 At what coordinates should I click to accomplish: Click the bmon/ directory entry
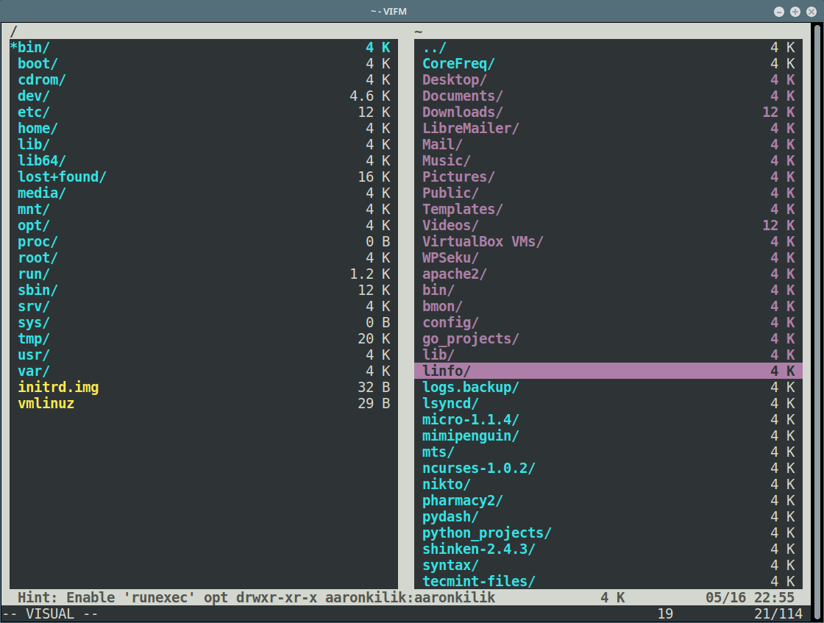coord(608,307)
